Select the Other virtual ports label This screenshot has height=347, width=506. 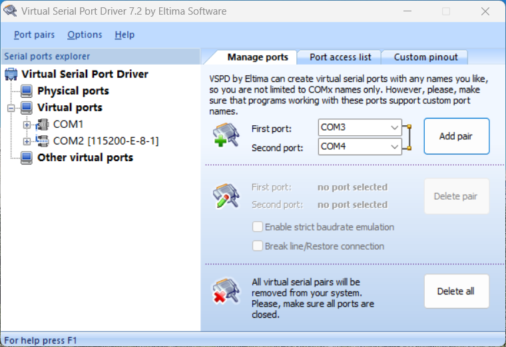(85, 158)
